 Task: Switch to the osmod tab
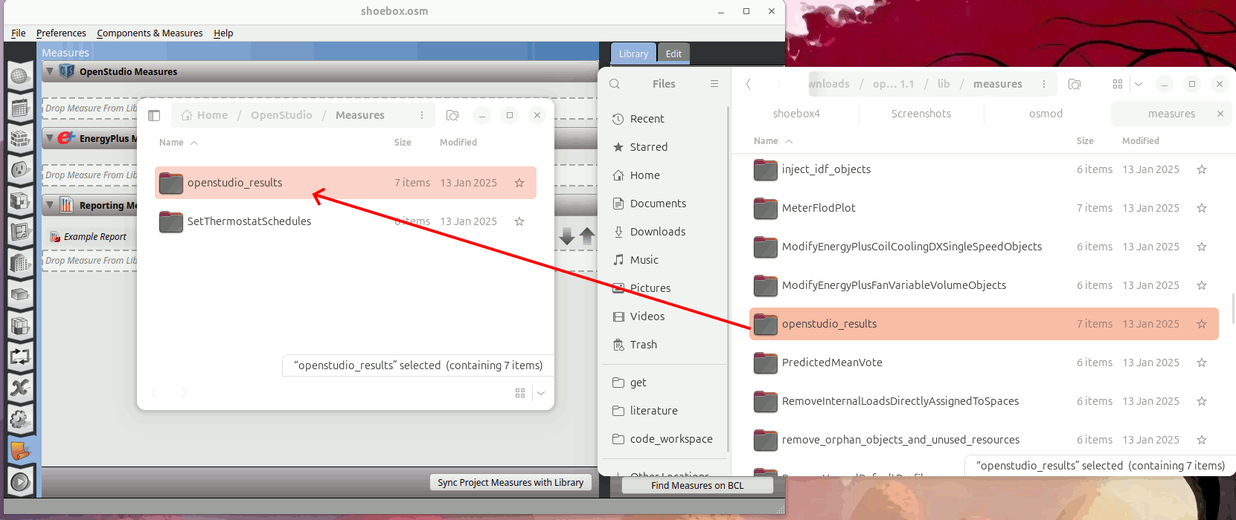point(1046,114)
